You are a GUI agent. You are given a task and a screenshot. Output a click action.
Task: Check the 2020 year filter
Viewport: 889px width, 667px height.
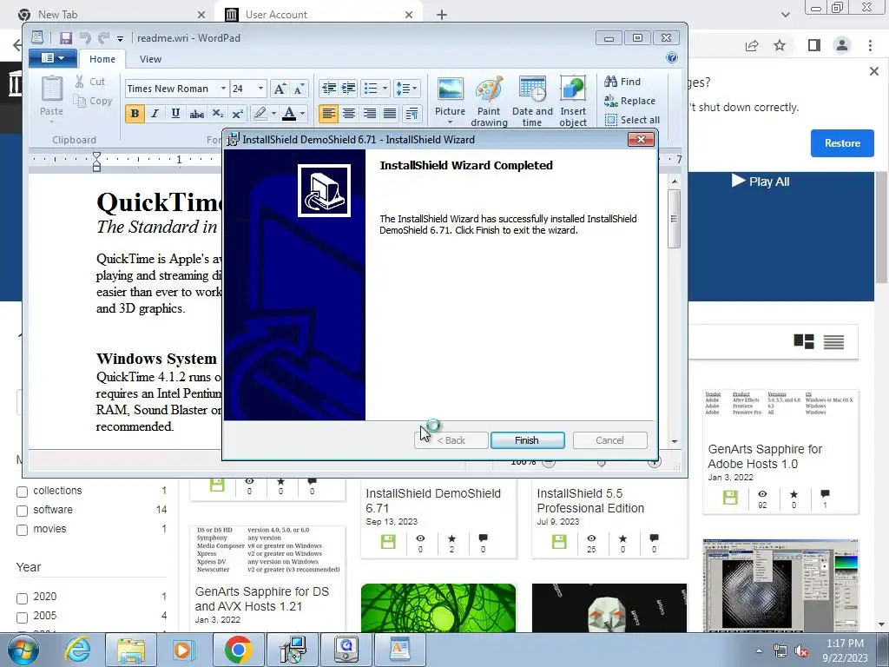pyautogui.click(x=22, y=598)
